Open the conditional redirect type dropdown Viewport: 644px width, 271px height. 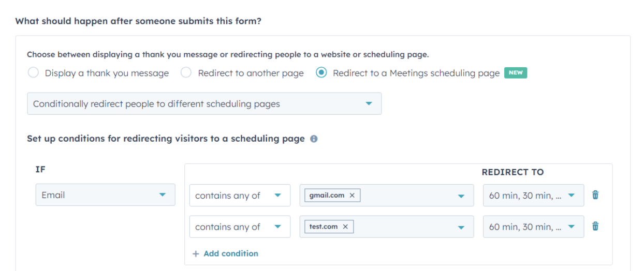(x=204, y=103)
